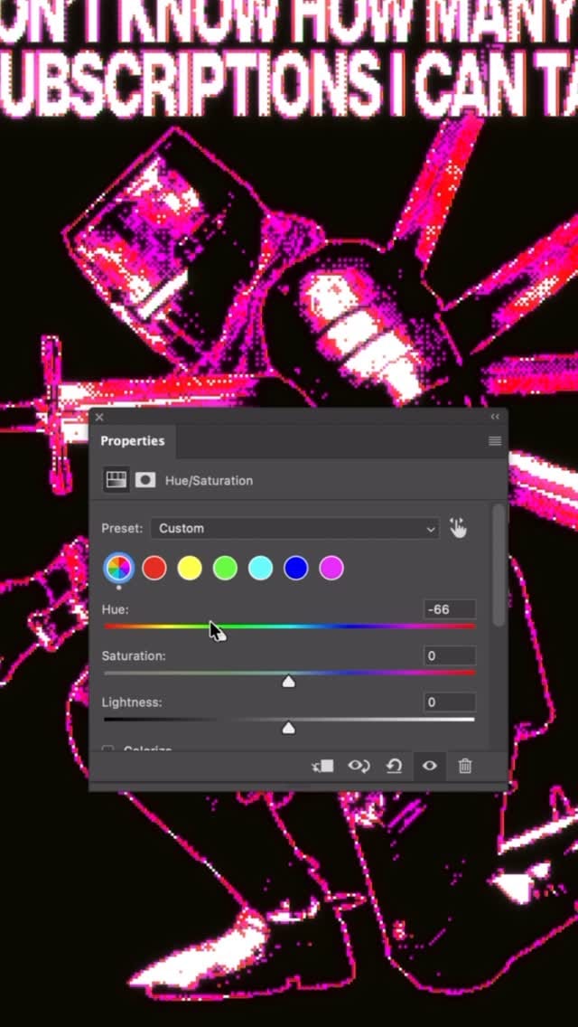The height and width of the screenshot is (1027, 578).
Task: Click the Saturation slider handle
Action: pos(289,682)
